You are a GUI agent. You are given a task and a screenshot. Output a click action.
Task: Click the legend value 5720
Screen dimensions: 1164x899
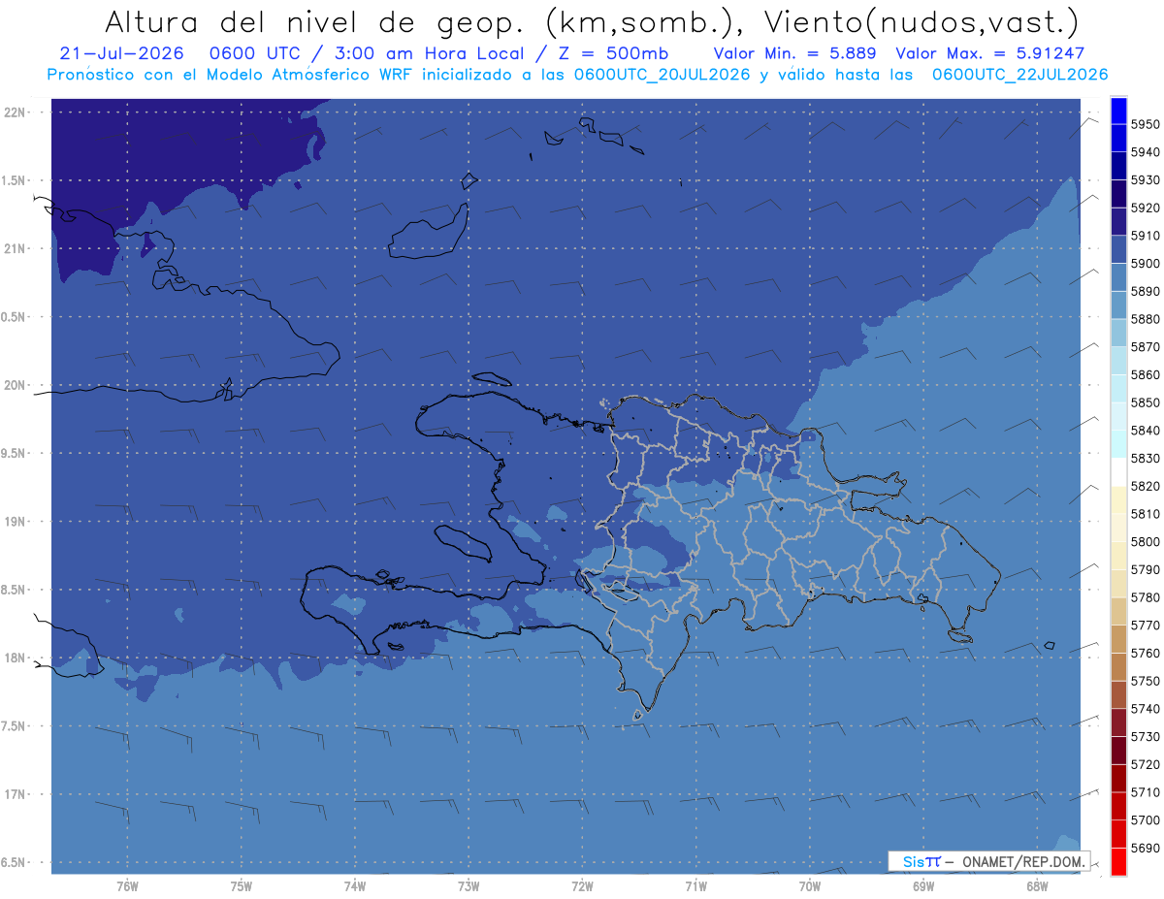pos(1146,764)
